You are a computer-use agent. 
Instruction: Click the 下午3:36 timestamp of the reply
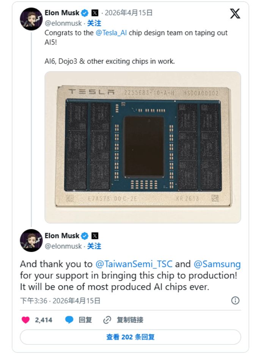(33, 301)
